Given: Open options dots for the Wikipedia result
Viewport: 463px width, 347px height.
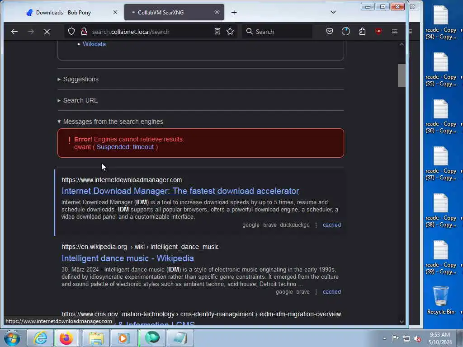Looking at the screenshot, I should coord(316,292).
